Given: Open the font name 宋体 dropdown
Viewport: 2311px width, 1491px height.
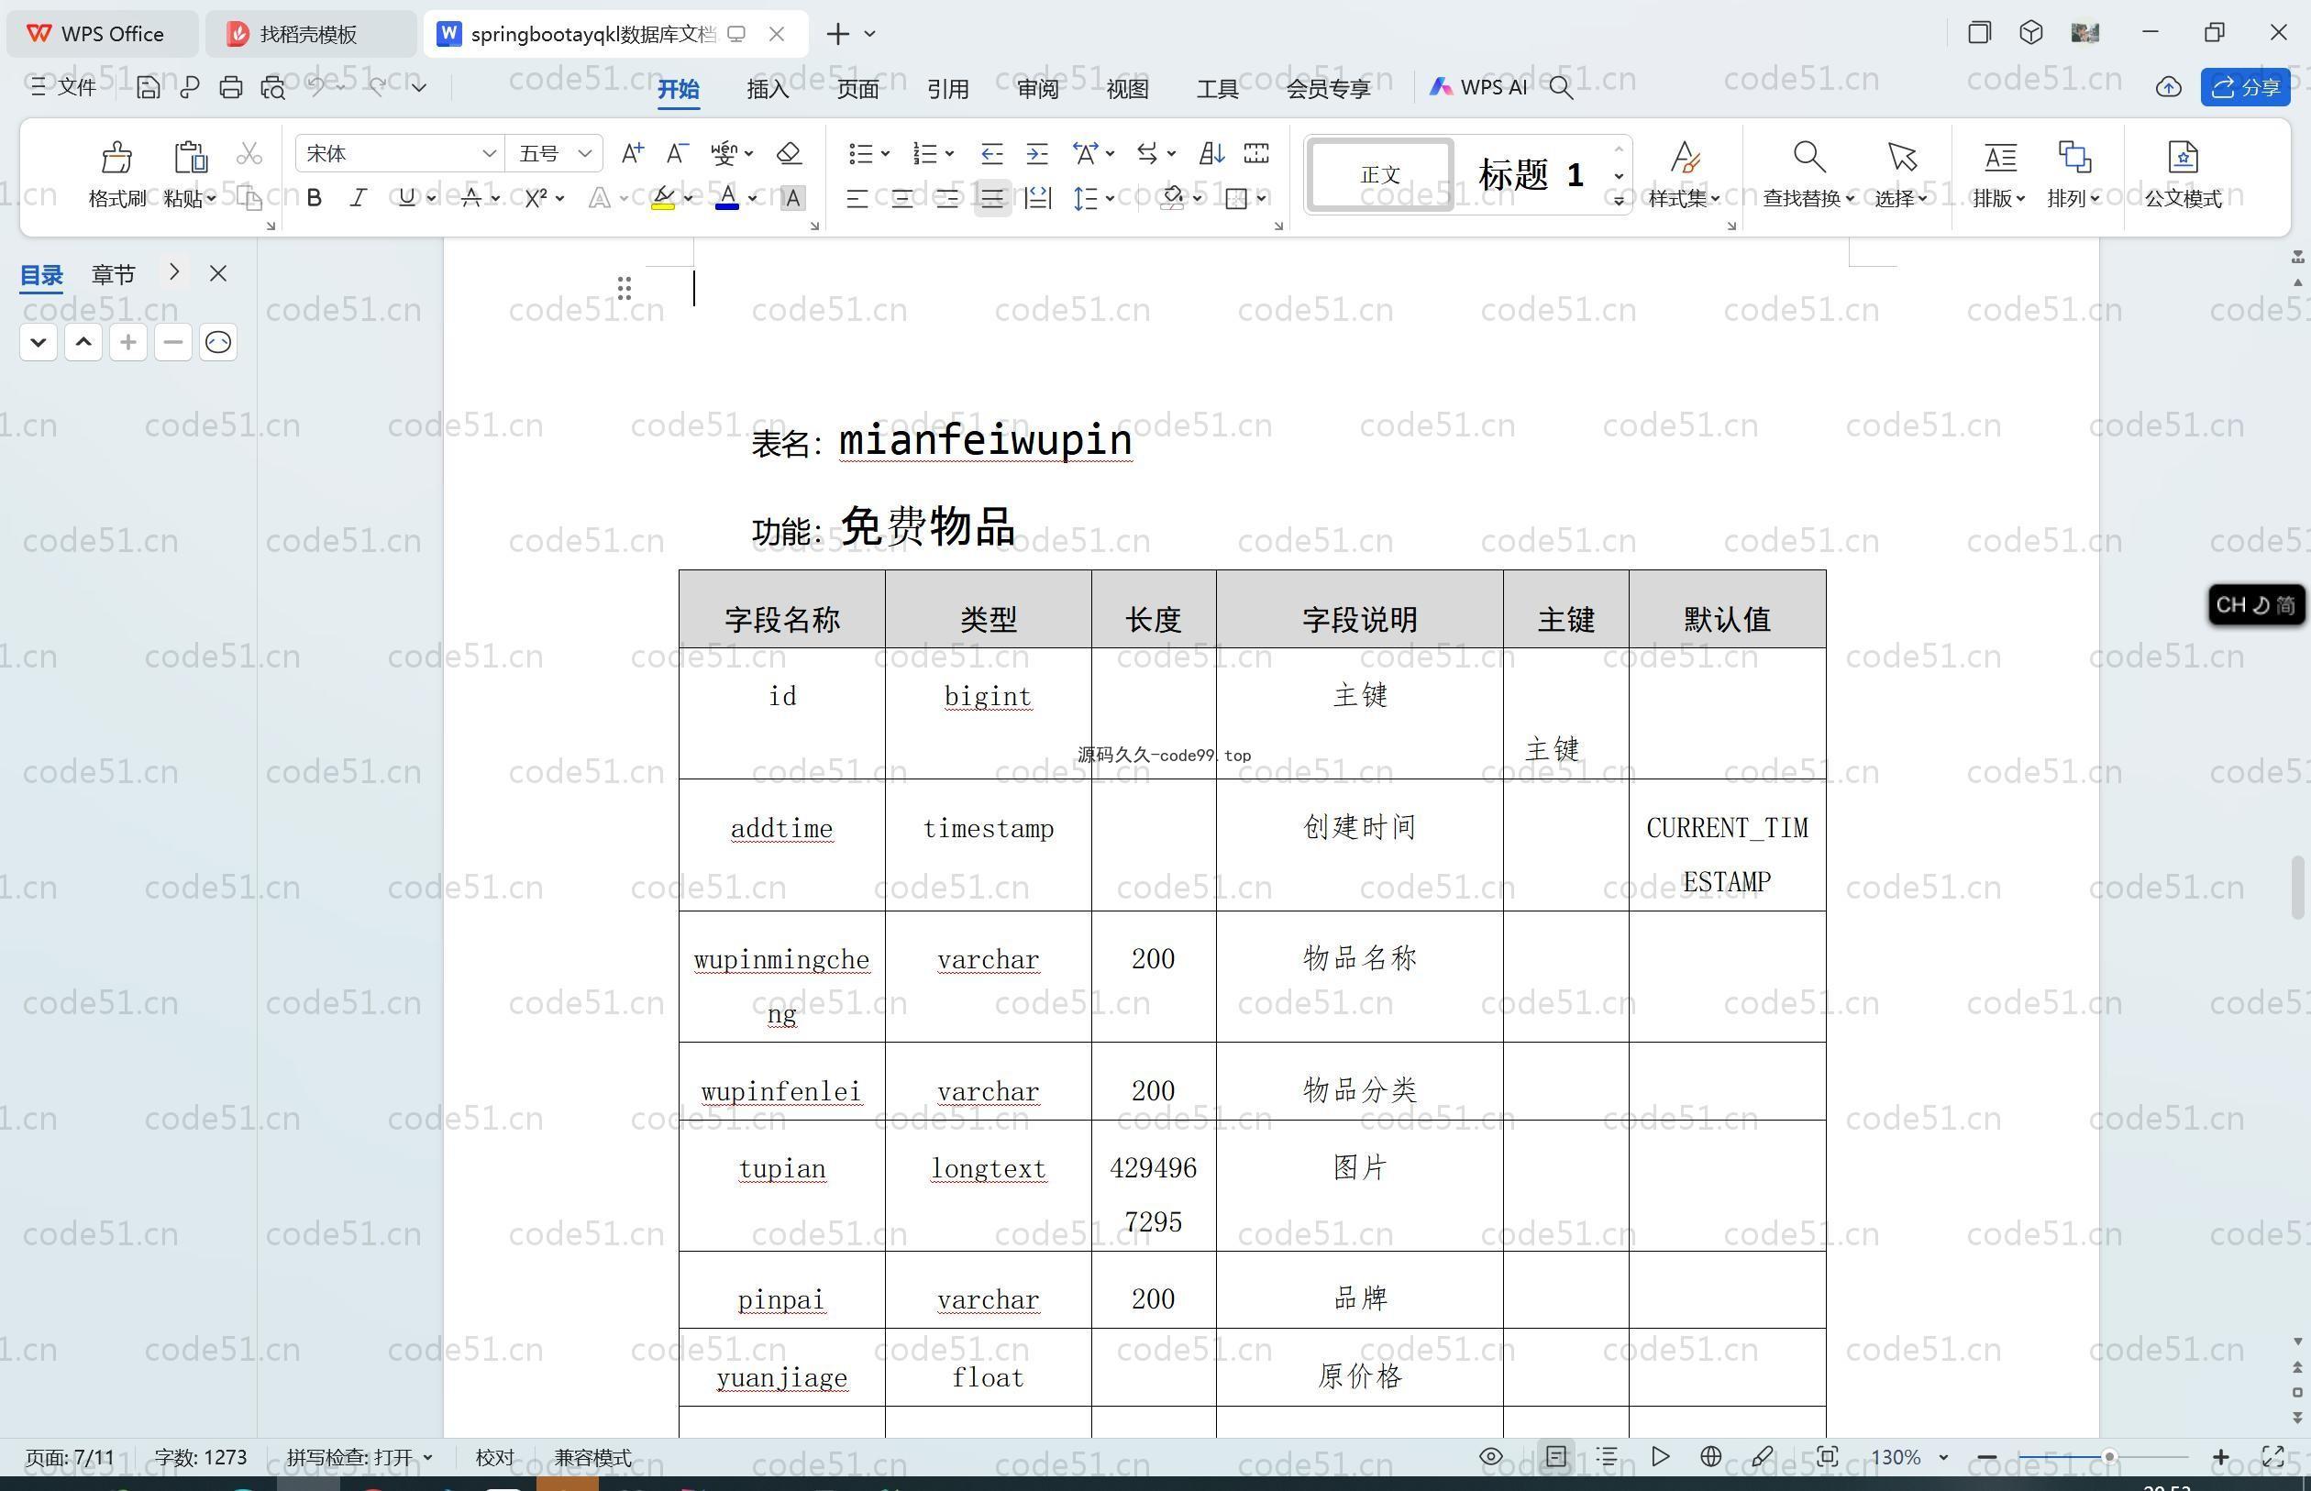Looking at the screenshot, I should (489, 153).
